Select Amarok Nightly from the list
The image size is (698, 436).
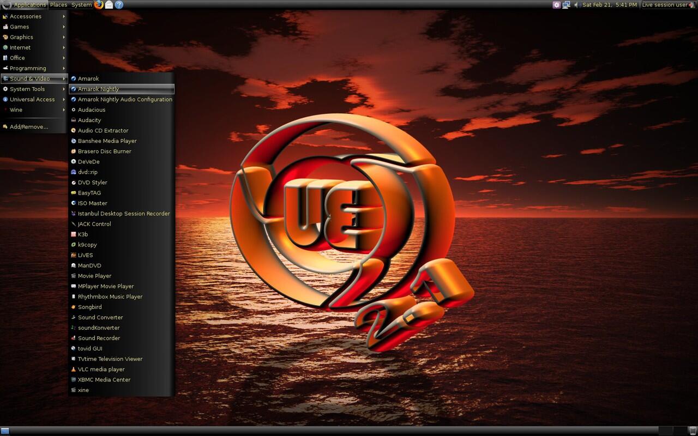(99, 89)
